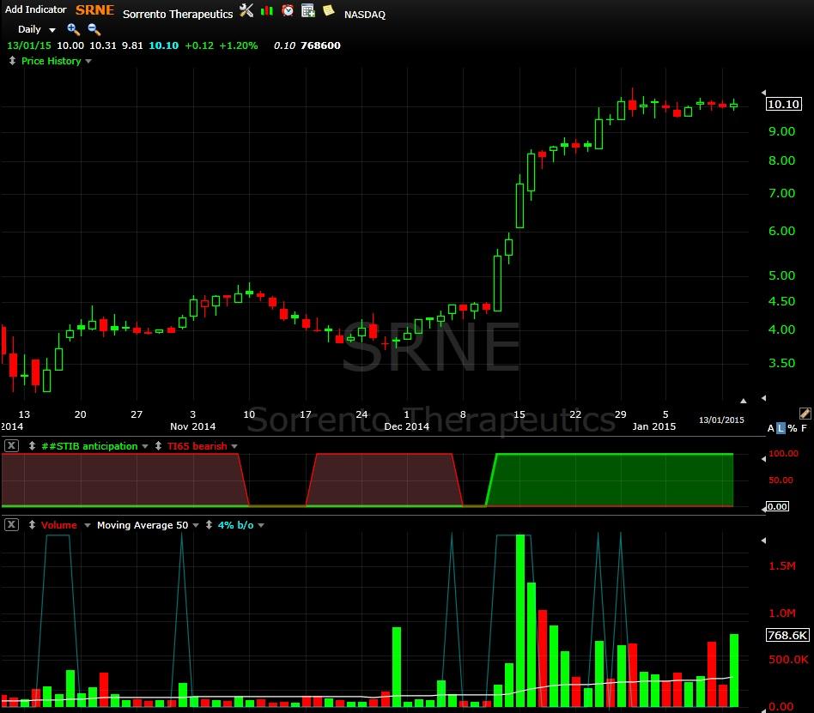Click the 13/01/2015 date on time axis
Viewport: 814px width, 713px height.
pos(721,420)
